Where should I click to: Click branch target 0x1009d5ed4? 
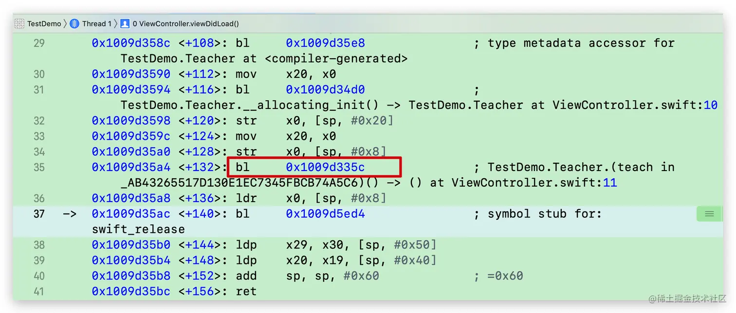(325, 214)
